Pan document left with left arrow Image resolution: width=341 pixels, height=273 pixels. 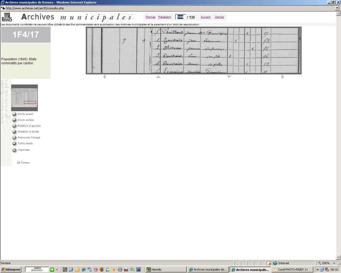tap(104, 77)
